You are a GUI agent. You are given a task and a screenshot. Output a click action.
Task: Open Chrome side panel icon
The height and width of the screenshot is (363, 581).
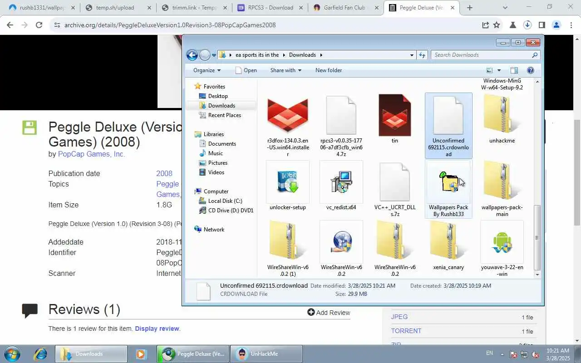click(542, 25)
